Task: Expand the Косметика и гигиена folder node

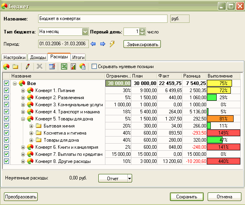Action: pos(31,133)
